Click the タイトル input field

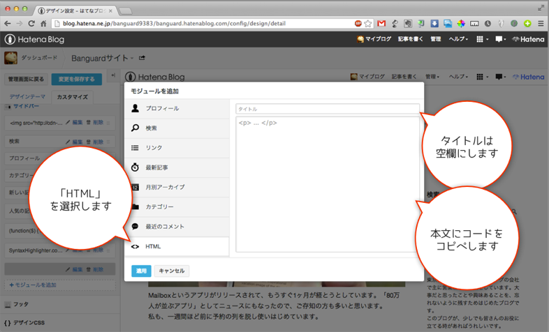click(328, 109)
